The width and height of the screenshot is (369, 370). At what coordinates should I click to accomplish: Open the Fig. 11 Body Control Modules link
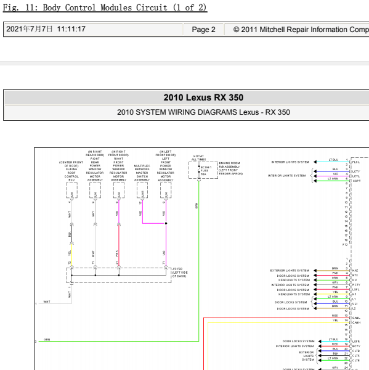(105, 7)
